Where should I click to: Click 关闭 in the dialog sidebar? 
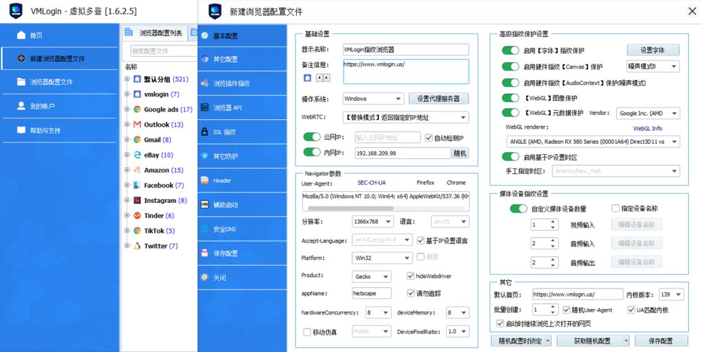point(242,278)
